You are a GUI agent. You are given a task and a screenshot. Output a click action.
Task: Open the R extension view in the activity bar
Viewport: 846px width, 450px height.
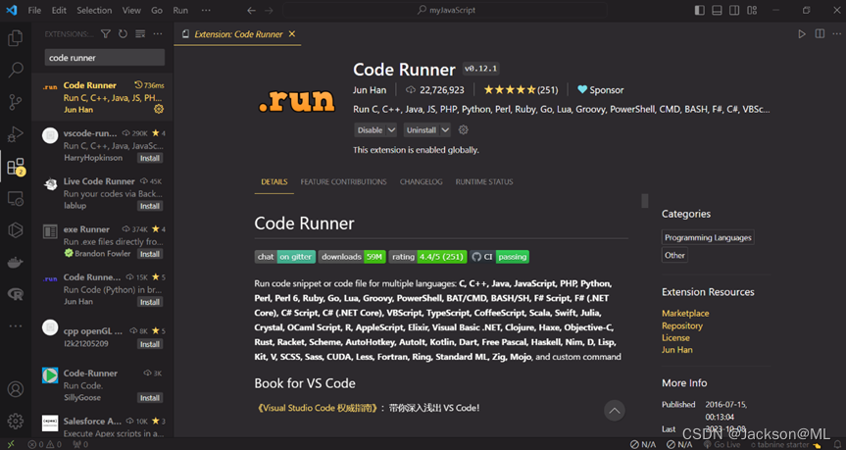click(15, 294)
